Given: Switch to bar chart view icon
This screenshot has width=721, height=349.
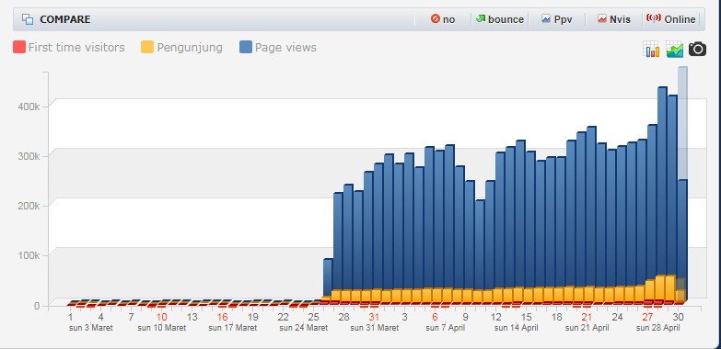Looking at the screenshot, I should pos(652,49).
